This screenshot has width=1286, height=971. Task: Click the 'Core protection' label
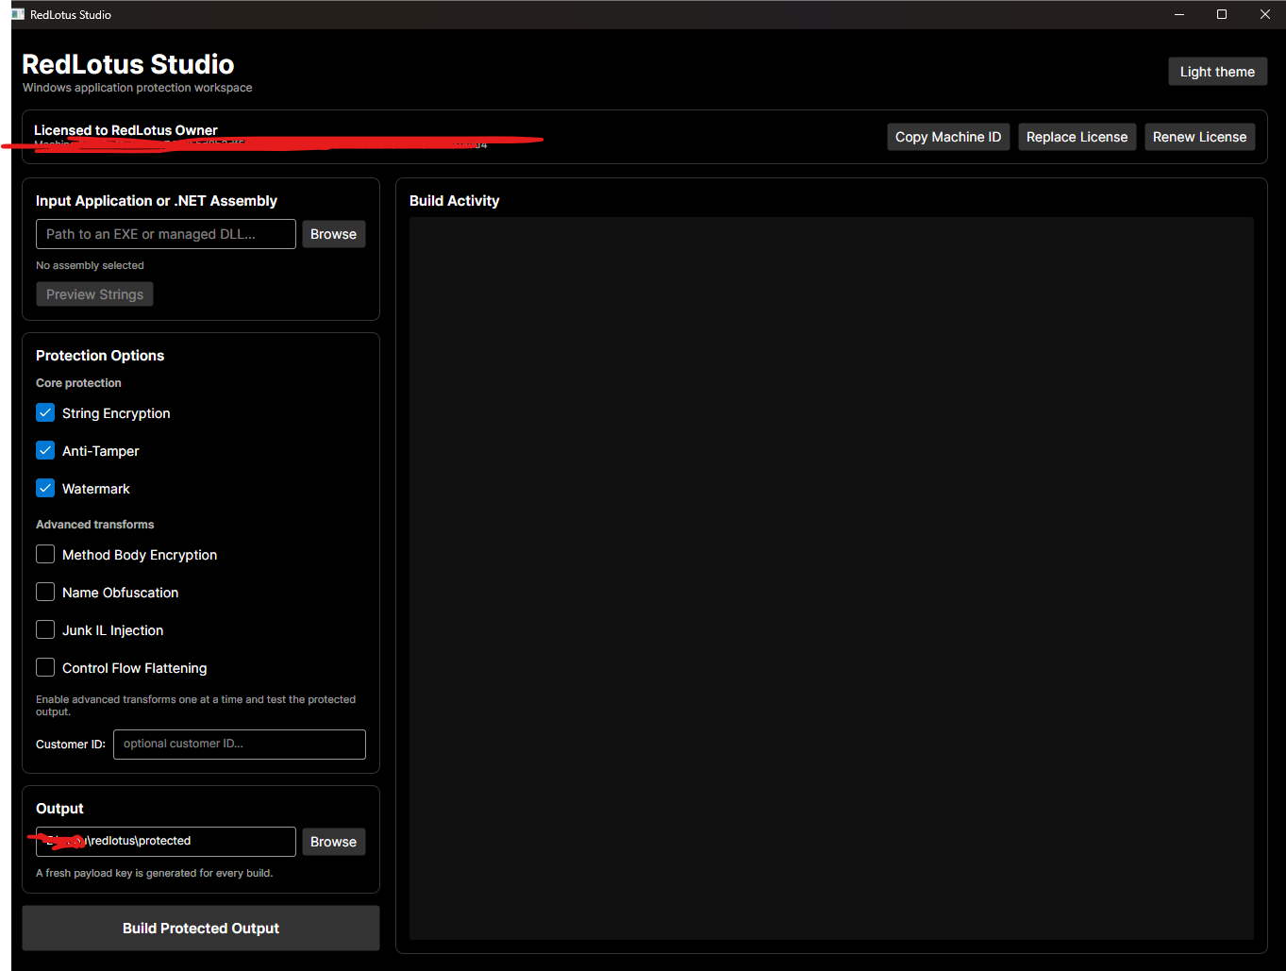tap(78, 383)
